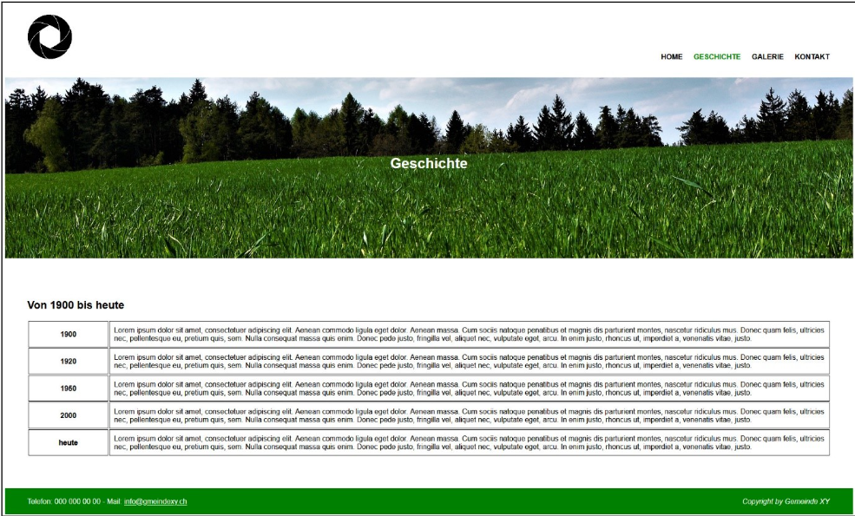
Task: Open the HOME navigation link
Action: [671, 57]
